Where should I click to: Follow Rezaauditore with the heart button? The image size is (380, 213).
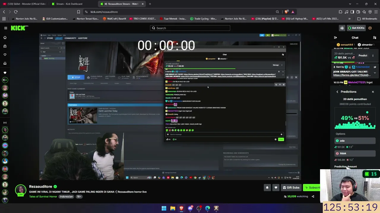[x=276, y=188]
